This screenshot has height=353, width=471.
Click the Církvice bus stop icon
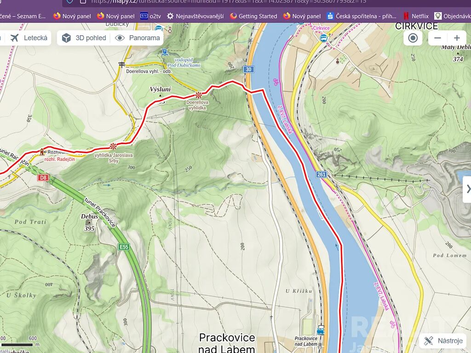point(324,39)
